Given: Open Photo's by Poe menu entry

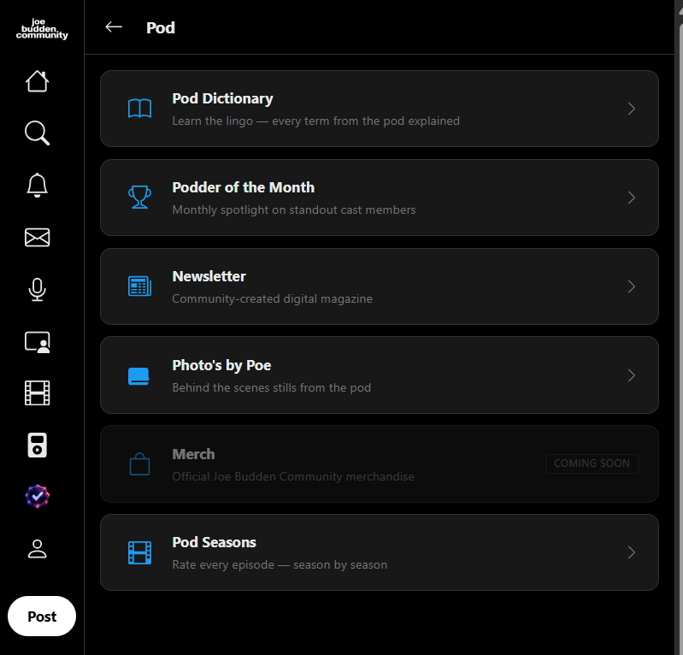Looking at the screenshot, I should point(379,375).
